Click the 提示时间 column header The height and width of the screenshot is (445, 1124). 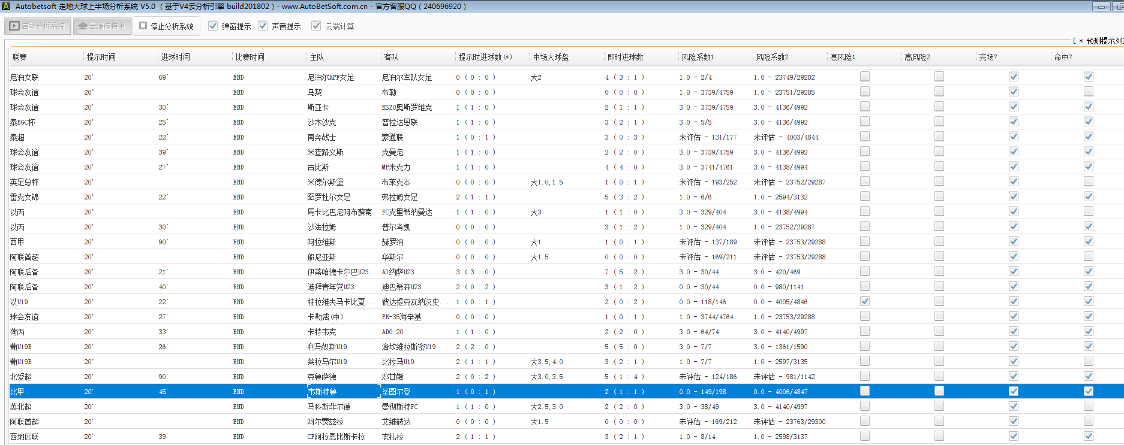(x=101, y=57)
